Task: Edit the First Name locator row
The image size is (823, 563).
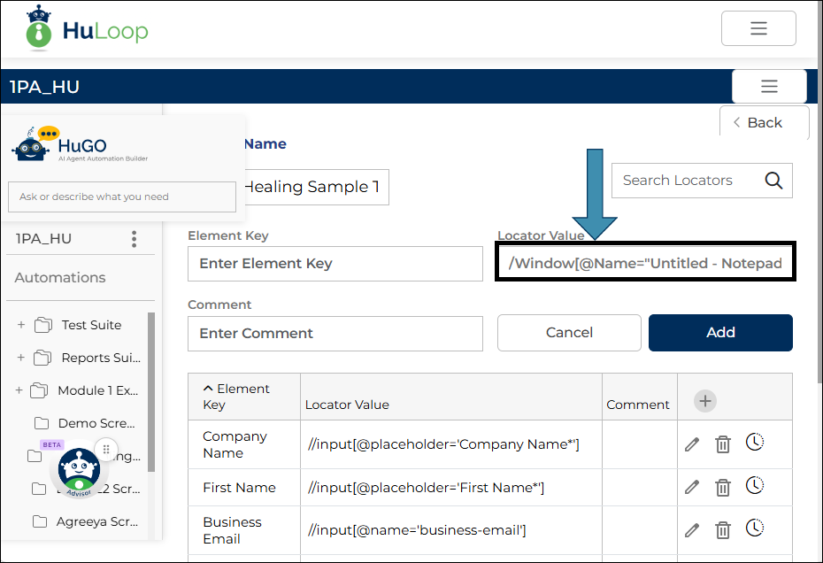Action: click(692, 488)
